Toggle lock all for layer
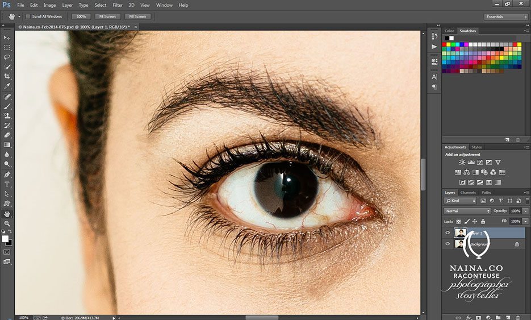Image resolution: width=531 pixels, height=320 pixels. [483, 221]
